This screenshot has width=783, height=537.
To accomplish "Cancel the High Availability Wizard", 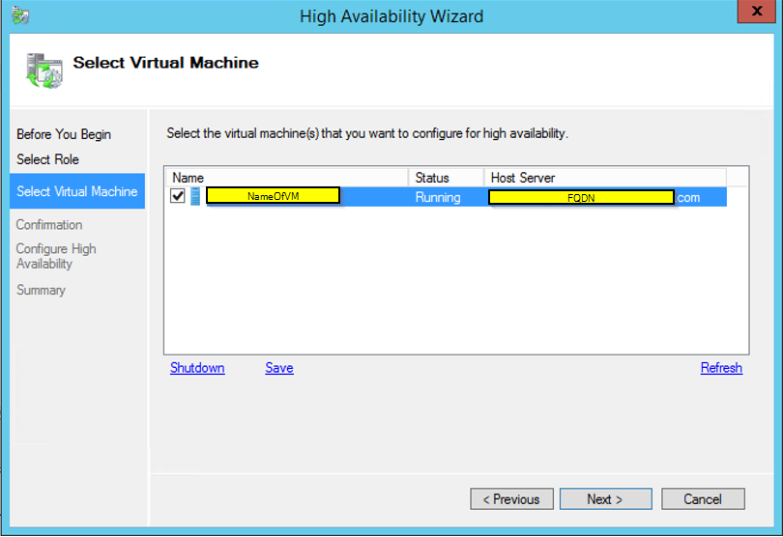I will tap(703, 499).
